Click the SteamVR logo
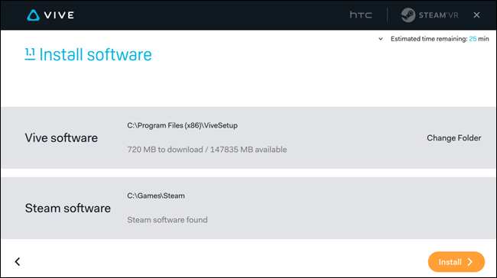 430,15
